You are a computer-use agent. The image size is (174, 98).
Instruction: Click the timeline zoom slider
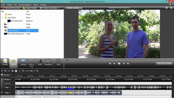coord(32,71)
